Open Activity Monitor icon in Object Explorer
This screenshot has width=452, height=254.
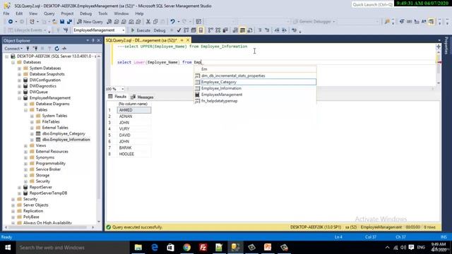click(64, 49)
